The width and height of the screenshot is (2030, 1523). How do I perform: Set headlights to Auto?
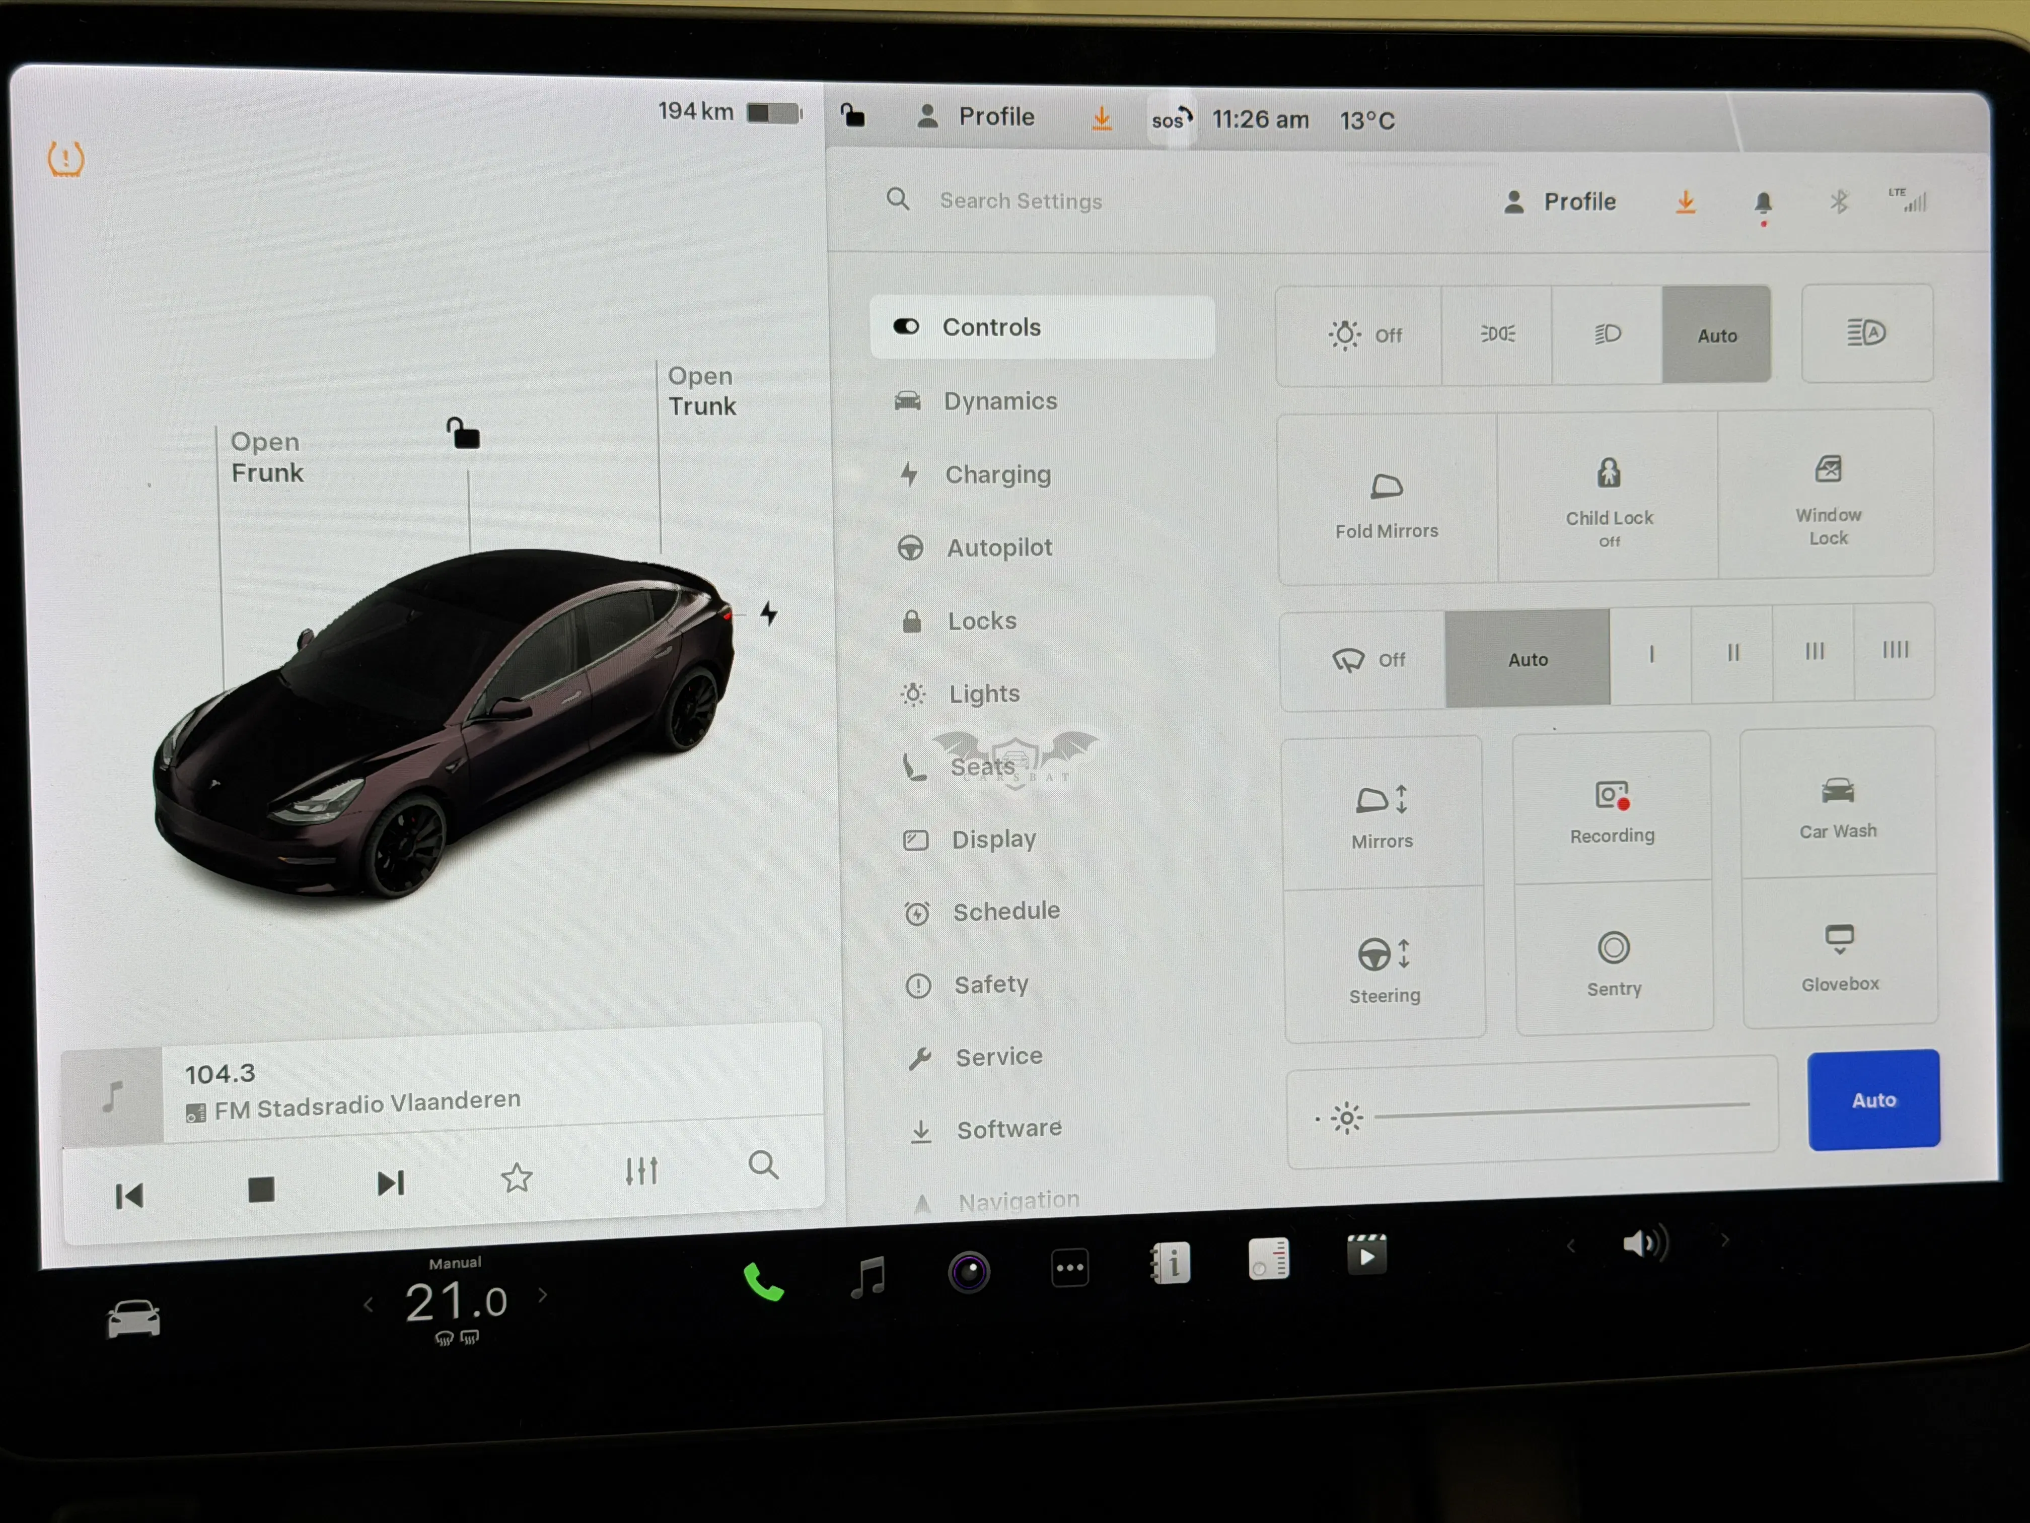point(1717,334)
